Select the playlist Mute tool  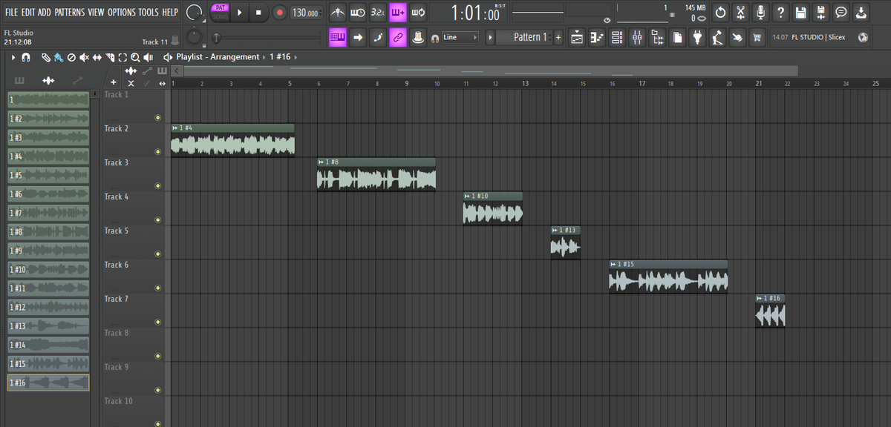click(x=84, y=57)
